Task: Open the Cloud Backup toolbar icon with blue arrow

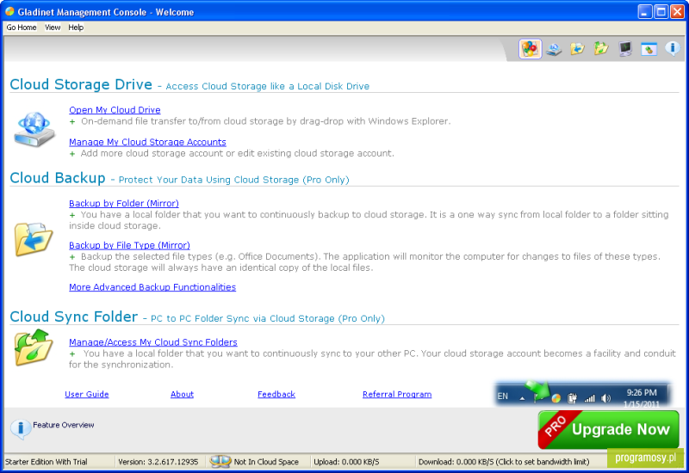Action: (577, 49)
